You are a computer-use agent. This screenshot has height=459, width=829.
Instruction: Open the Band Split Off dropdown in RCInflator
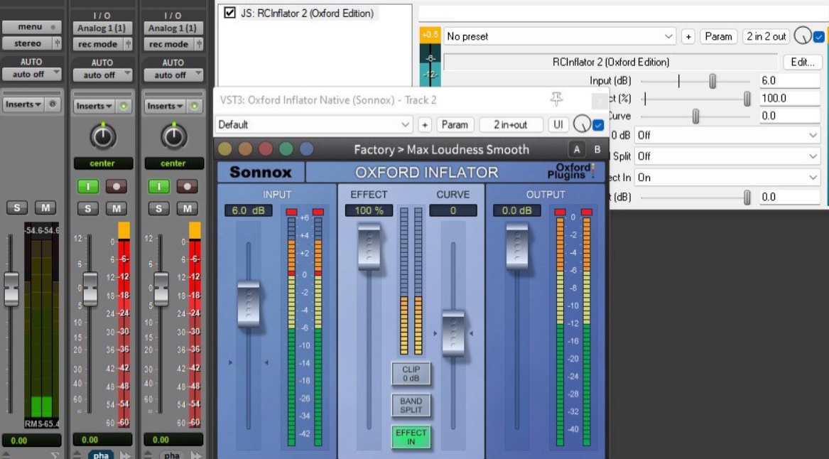coord(727,156)
